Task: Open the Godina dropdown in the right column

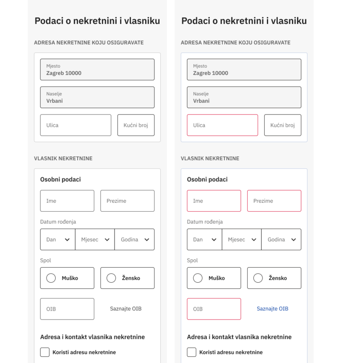Action: pos(281,239)
